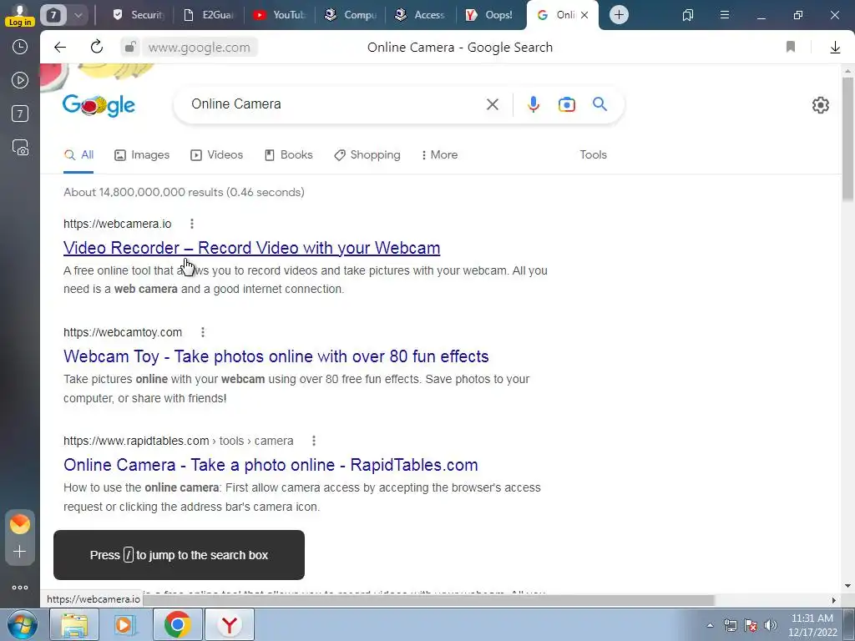
Task: Select the Books search filter
Action: (288, 154)
